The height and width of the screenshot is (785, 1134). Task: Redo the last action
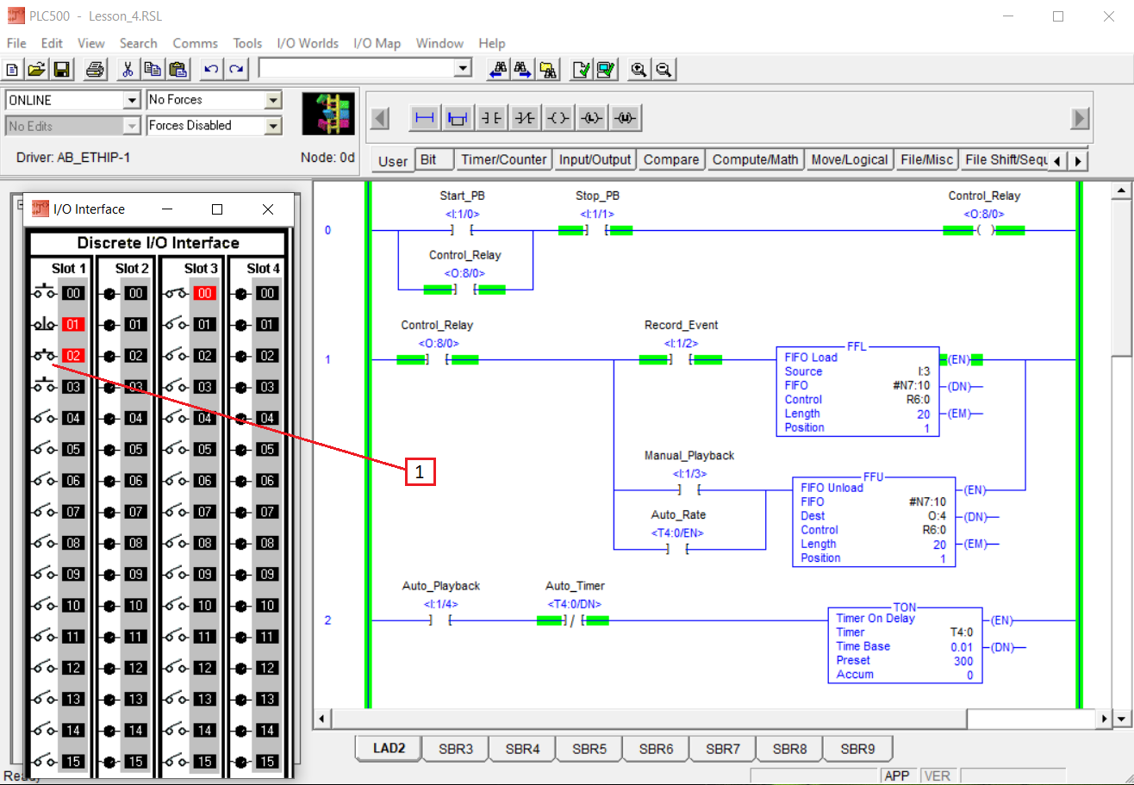235,70
